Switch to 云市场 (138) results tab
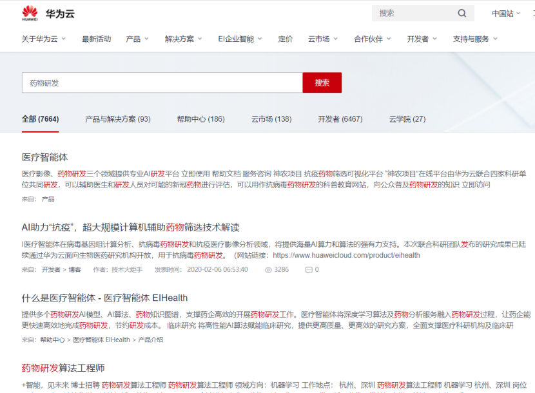 [271, 119]
